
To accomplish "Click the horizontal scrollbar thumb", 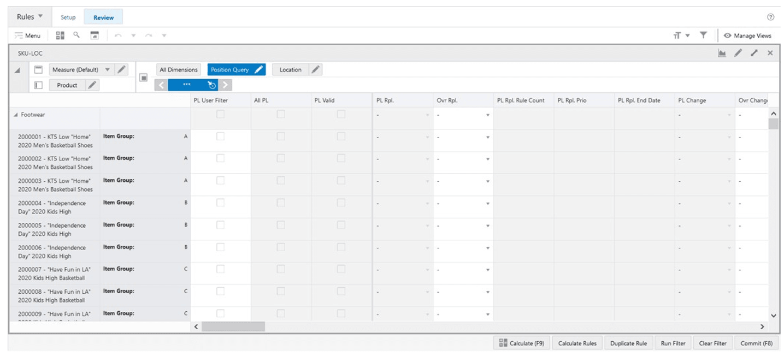I will pos(233,327).
